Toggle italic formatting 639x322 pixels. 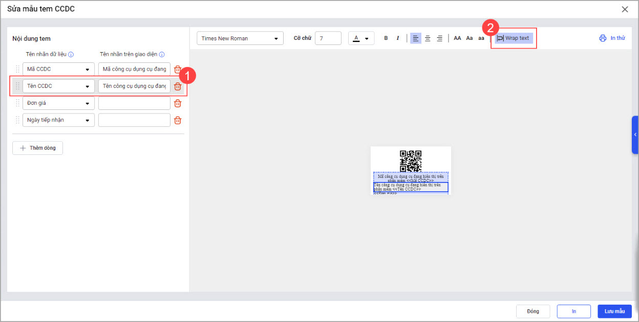click(x=397, y=38)
